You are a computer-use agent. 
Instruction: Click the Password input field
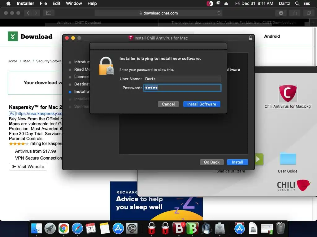(182, 88)
